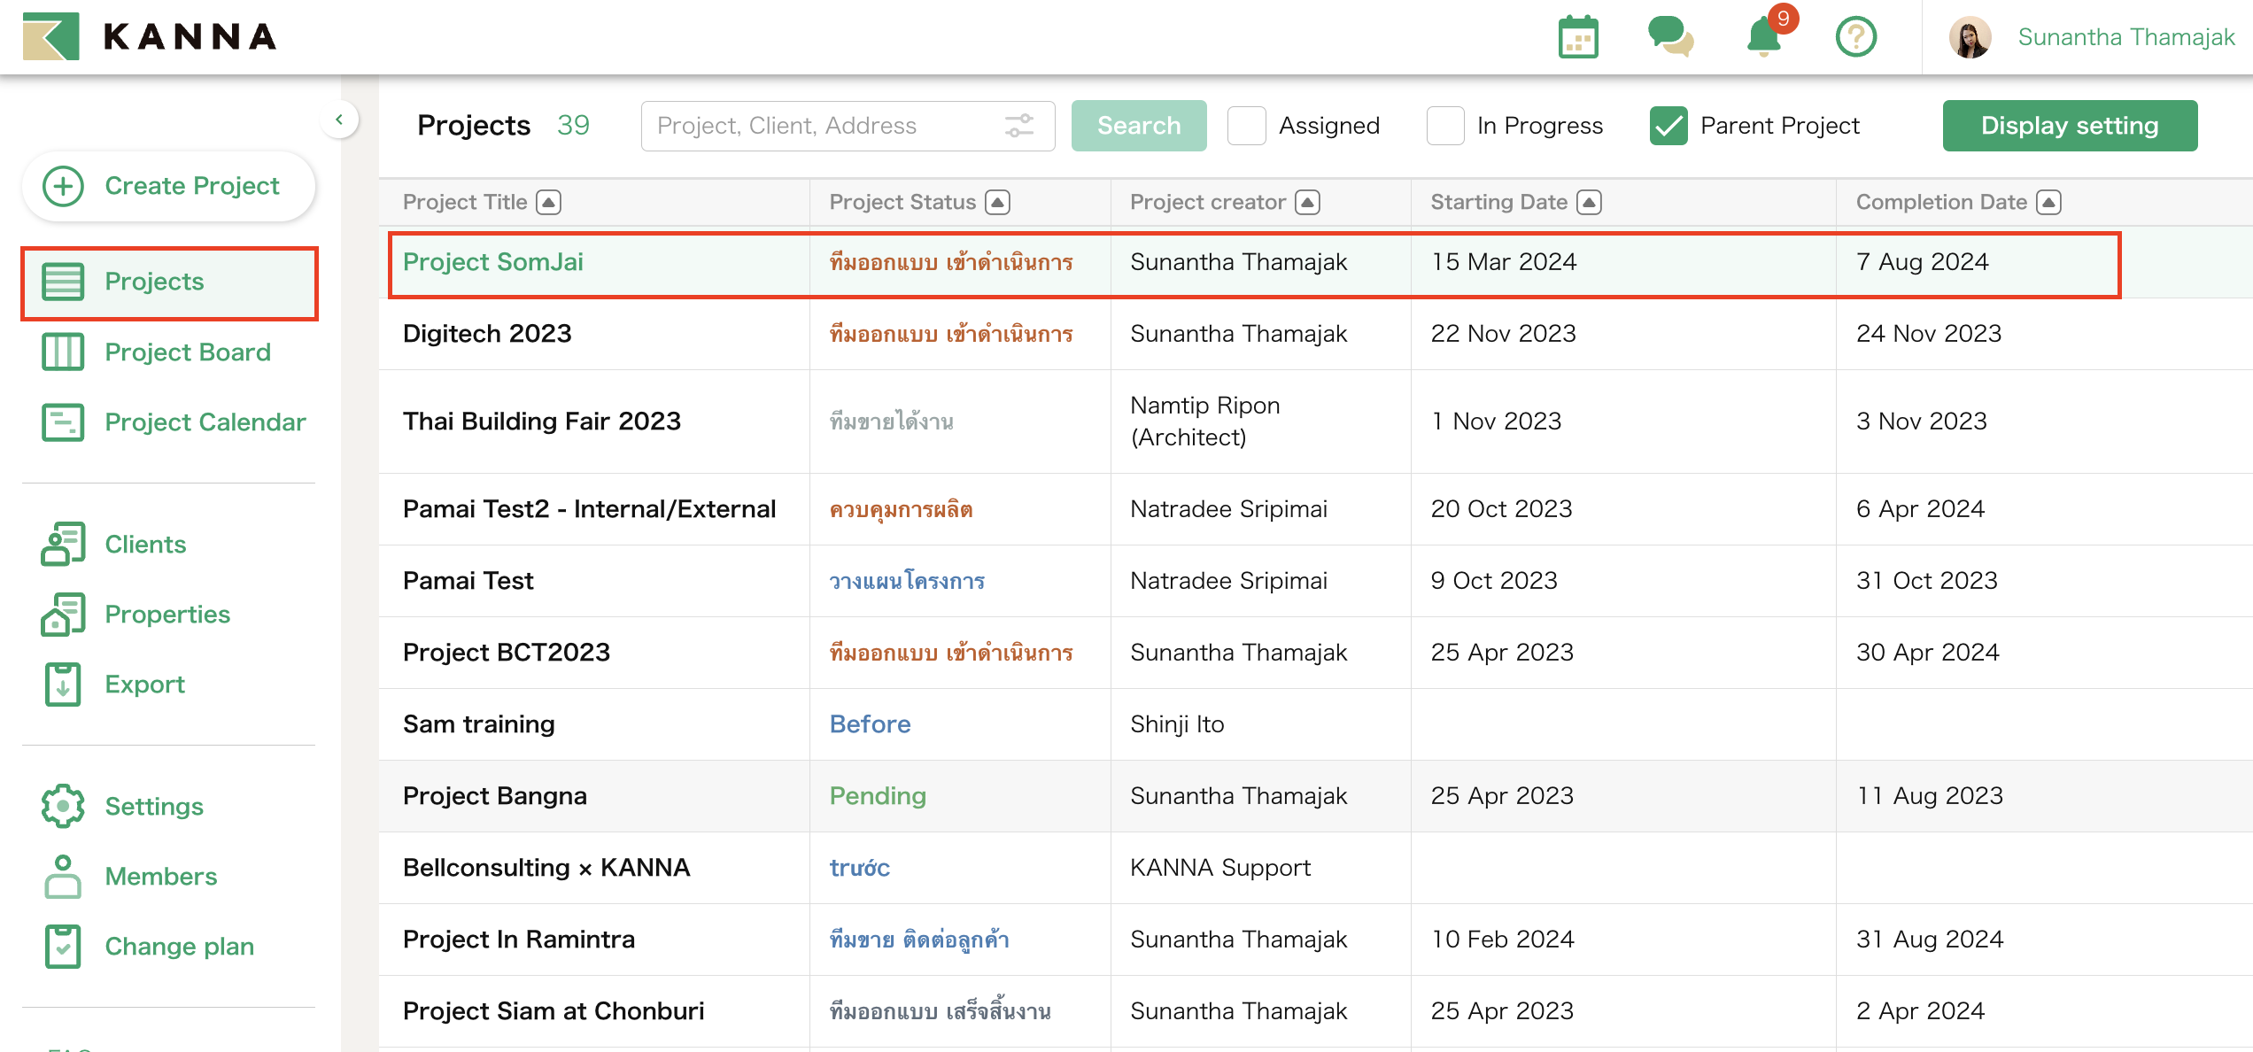This screenshot has width=2253, height=1052.
Task: Select Projects in the sidebar menu
Action: pos(154,282)
